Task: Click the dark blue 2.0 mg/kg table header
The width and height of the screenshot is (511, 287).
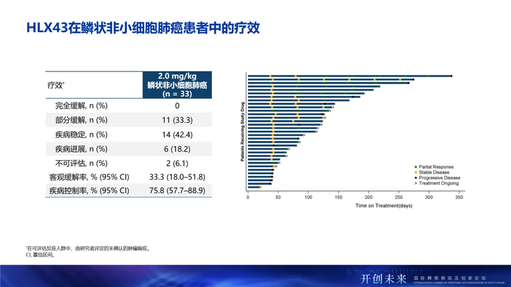Action: pos(177,84)
